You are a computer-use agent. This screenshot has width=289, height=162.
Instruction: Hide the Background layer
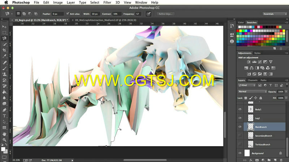(240, 153)
